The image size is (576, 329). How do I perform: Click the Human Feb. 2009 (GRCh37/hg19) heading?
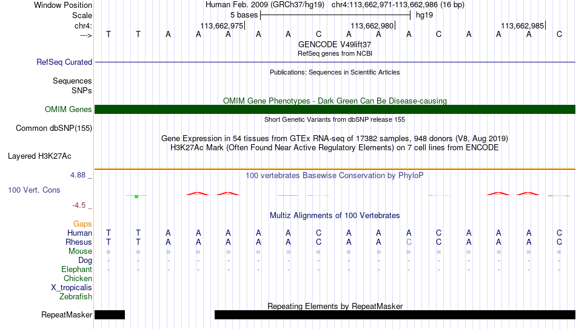[265, 5]
